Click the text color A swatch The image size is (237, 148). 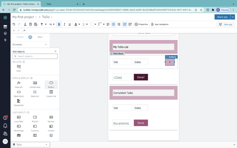76,24
